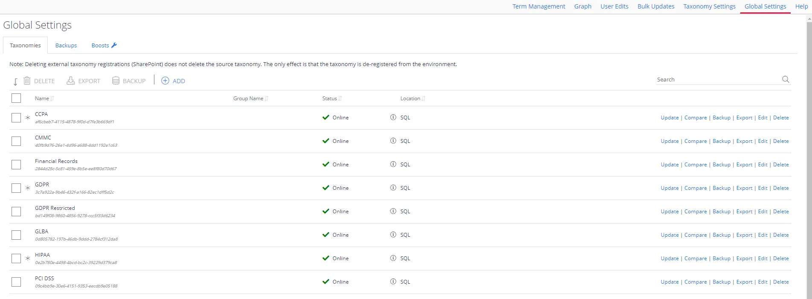Sort by Location column arrows
The image size is (812, 299).
coord(423,99)
